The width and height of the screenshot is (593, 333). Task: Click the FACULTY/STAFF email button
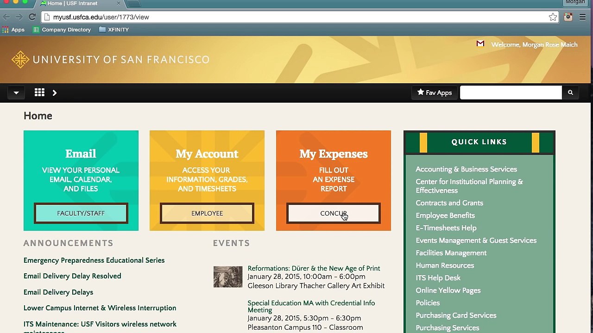coord(81,213)
